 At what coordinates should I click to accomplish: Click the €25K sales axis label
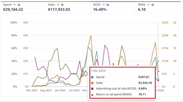[165, 23]
